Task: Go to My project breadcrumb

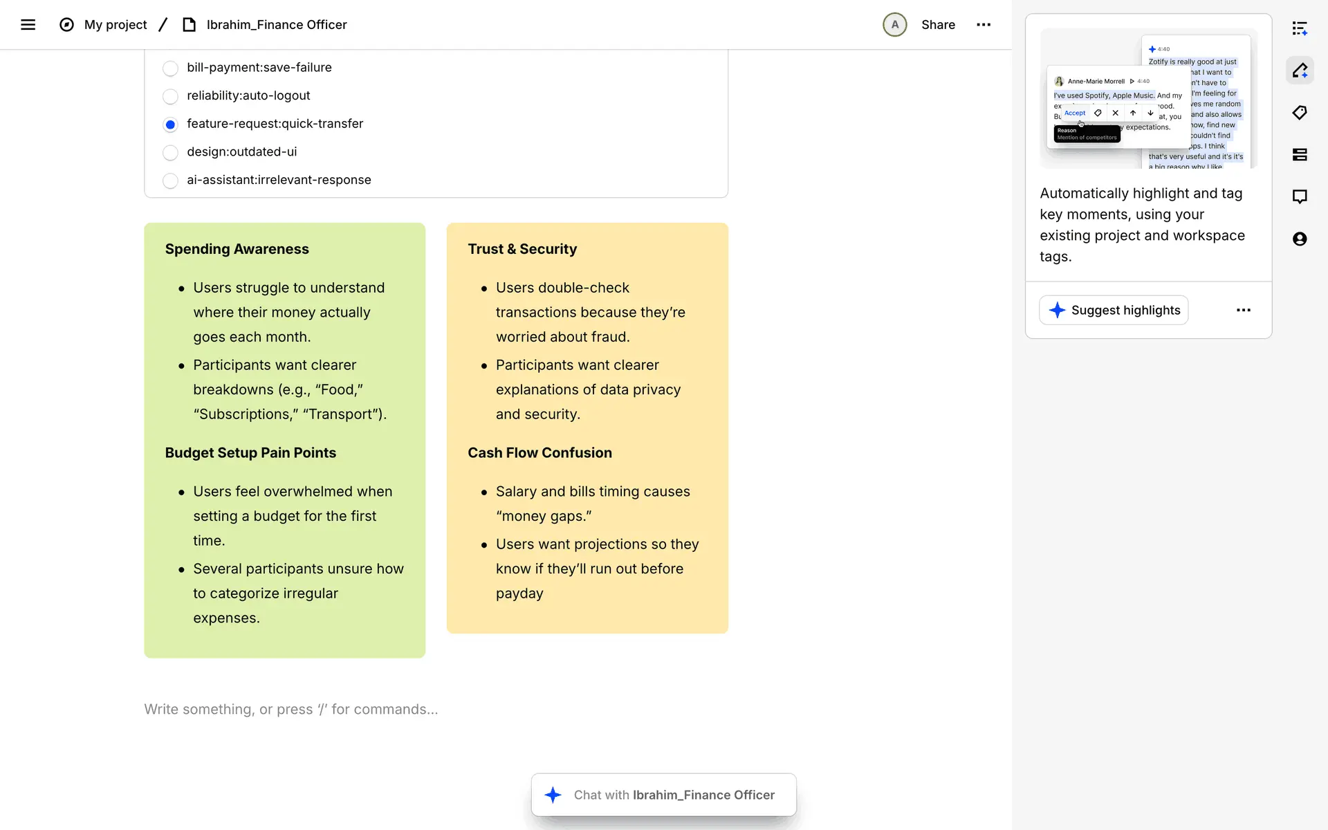Action: click(x=116, y=25)
